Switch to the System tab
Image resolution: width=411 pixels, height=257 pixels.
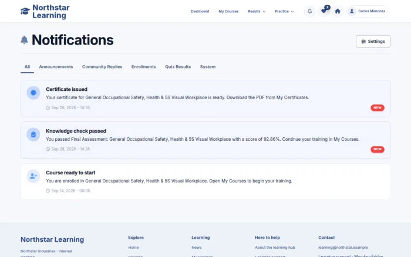pyautogui.click(x=208, y=67)
